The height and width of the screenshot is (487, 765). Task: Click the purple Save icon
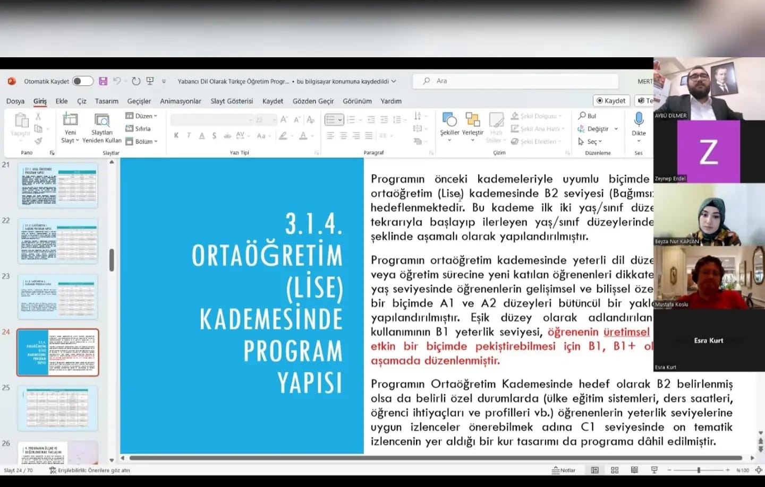103,81
